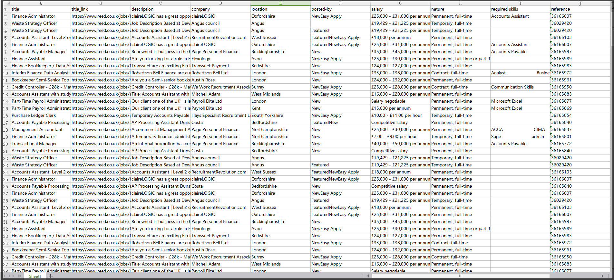Select the 'Transactional Manager' cell
The image size is (614, 280).
tap(41, 144)
